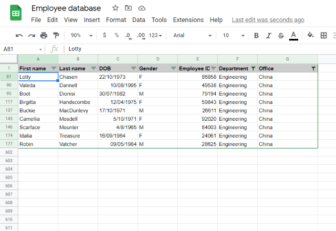Increase decimal places
The height and width of the screenshot is (231, 336).
click(141, 36)
